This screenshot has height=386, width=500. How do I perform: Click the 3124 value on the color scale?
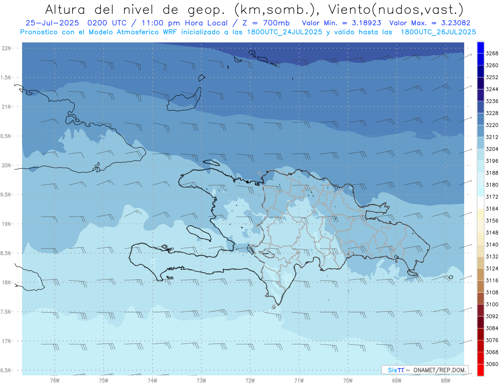point(492,269)
